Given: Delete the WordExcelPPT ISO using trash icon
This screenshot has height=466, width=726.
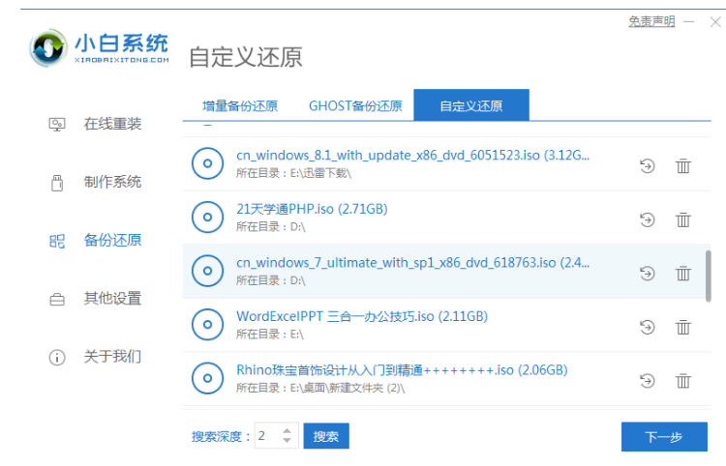Looking at the screenshot, I should point(683,327).
